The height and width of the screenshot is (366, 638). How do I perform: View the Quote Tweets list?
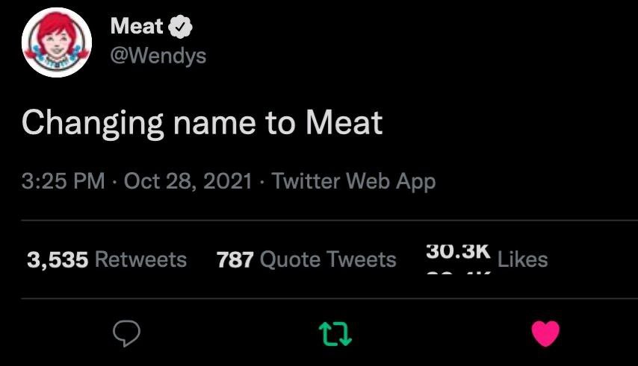(x=328, y=259)
